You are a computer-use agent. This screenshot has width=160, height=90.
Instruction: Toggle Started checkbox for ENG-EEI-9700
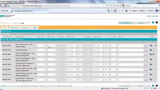coord(62,59)
